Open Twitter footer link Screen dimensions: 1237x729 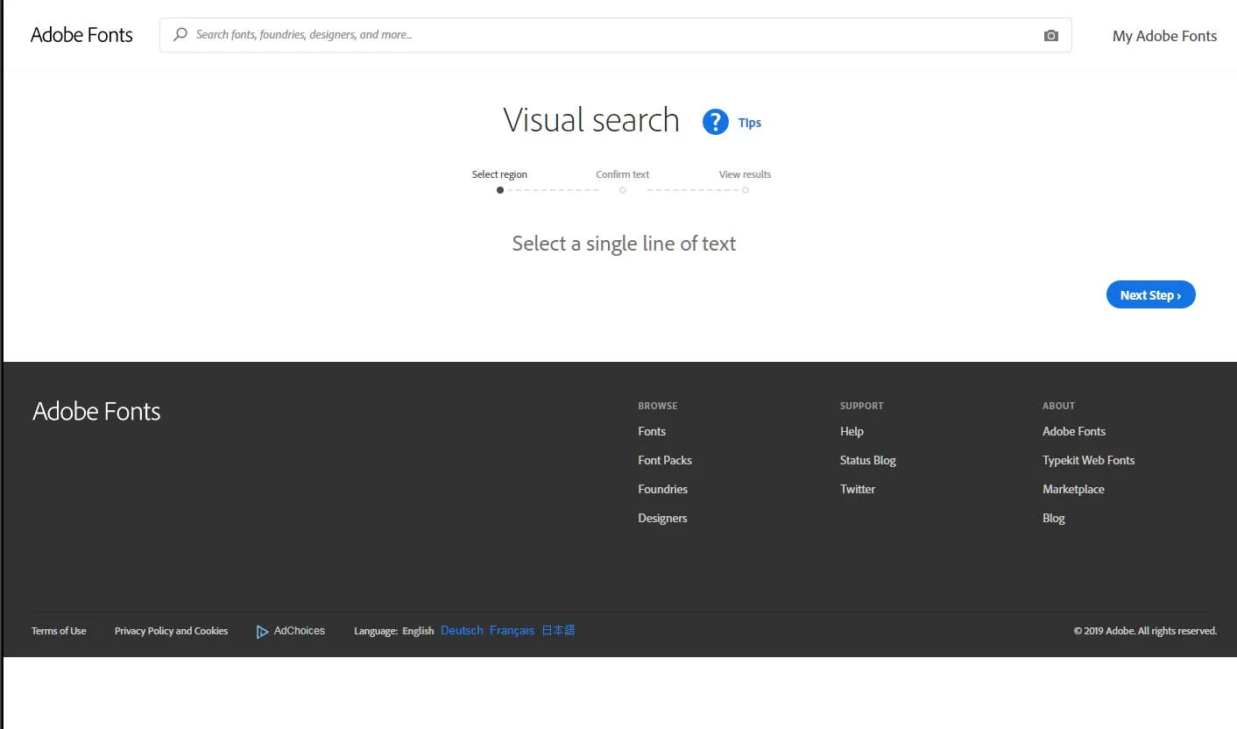(x=858, y=489)
